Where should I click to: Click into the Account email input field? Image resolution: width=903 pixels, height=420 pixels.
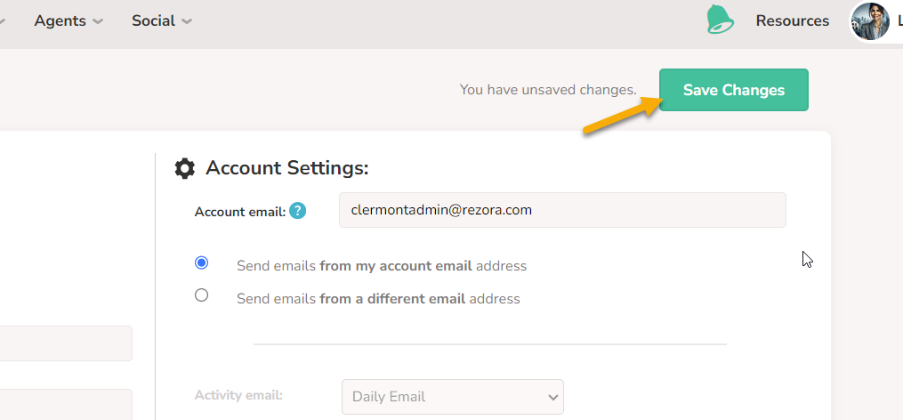[562, 210]
